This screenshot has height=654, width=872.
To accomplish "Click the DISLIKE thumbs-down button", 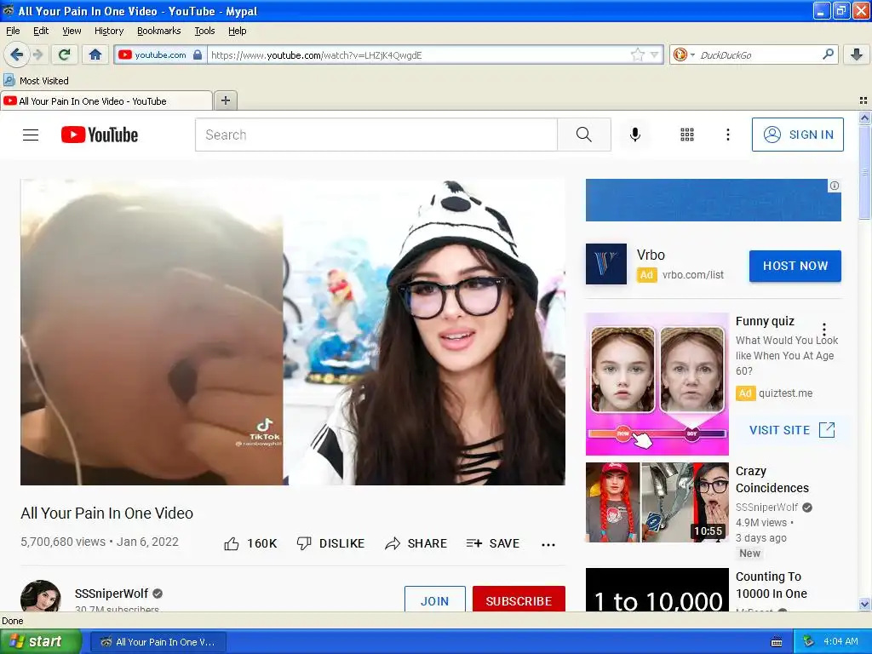I will [x=330, y=543].
